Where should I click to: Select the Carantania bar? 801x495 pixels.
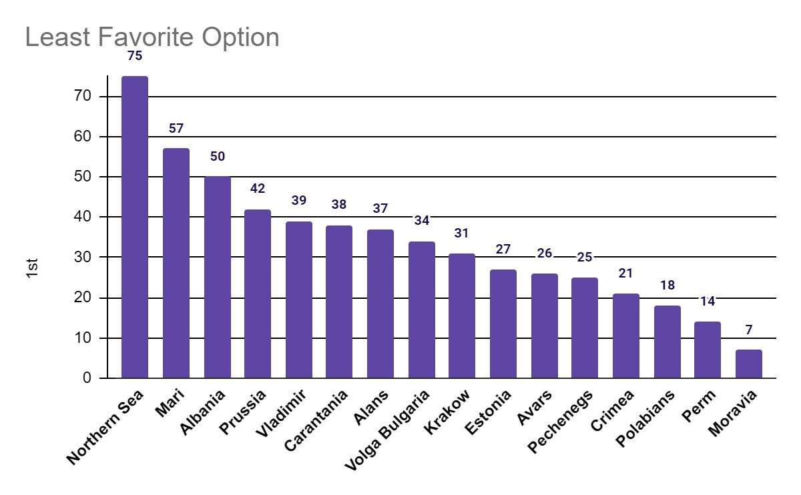click(x=339, y=302)
